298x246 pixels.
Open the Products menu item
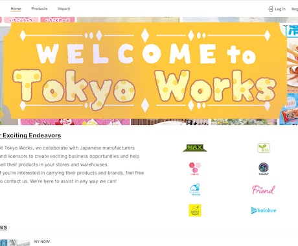coord(40,8)
